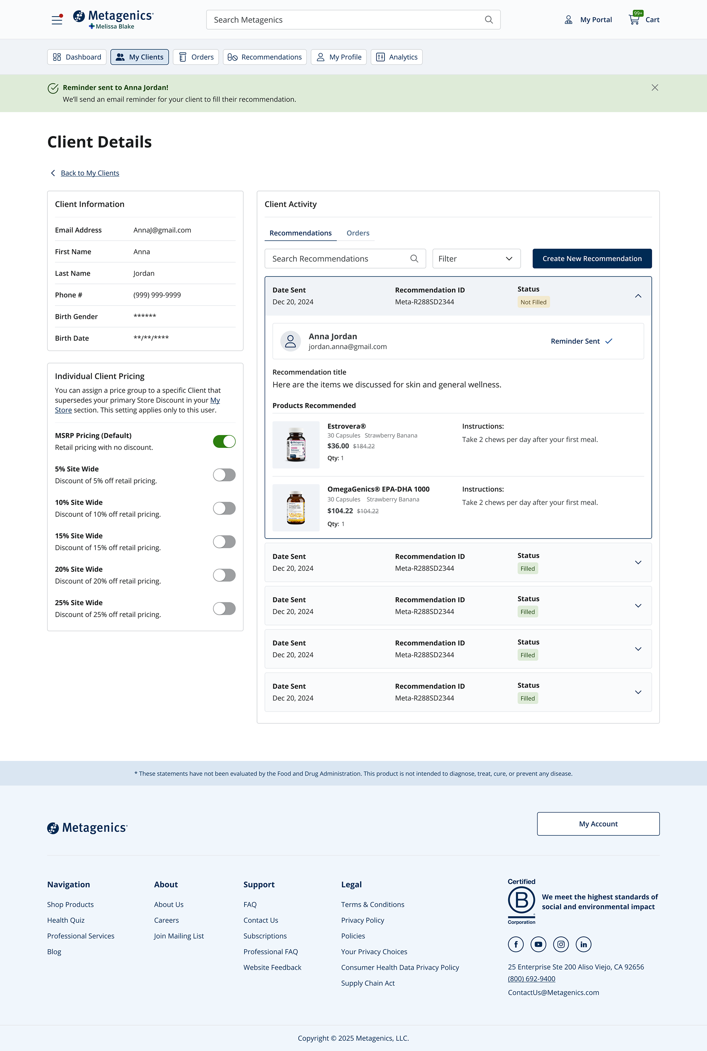Follow the Back to My Clients link
Image resolution: width=707 pixels, height=1051 pixels.
point(90,173)
